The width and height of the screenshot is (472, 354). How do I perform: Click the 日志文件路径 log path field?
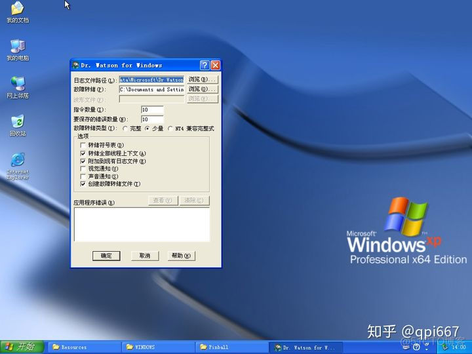click(x=151, y=80)
